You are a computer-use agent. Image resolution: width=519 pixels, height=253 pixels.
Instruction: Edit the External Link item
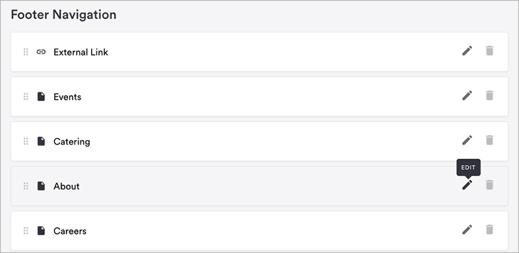(467, 51)
